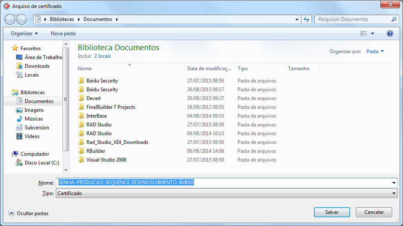Open the change view options dropdown
Screen dimensions: 403x226
point(372,33)
